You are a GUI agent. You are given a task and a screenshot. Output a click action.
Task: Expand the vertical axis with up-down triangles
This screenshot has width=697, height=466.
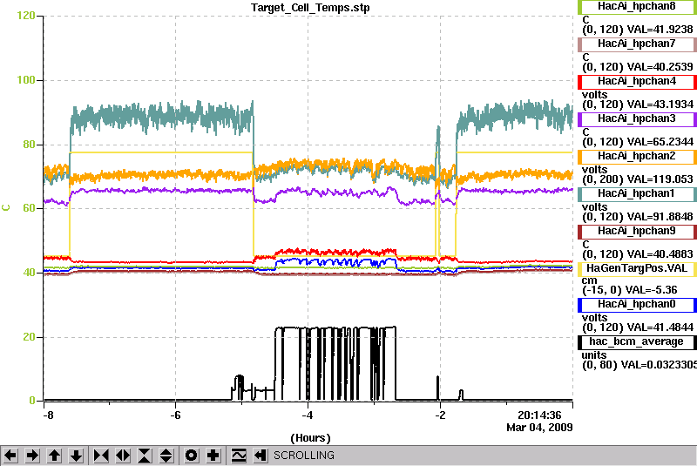[x=166, y=456]
